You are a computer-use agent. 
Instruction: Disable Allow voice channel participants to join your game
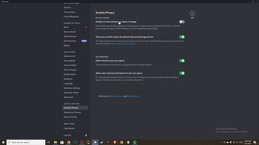tap(182, 73)
